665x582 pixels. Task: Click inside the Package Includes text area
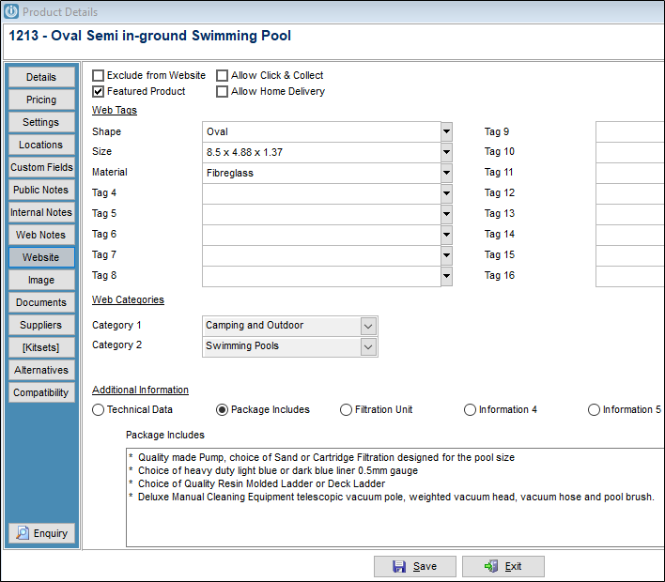point(395,498)
